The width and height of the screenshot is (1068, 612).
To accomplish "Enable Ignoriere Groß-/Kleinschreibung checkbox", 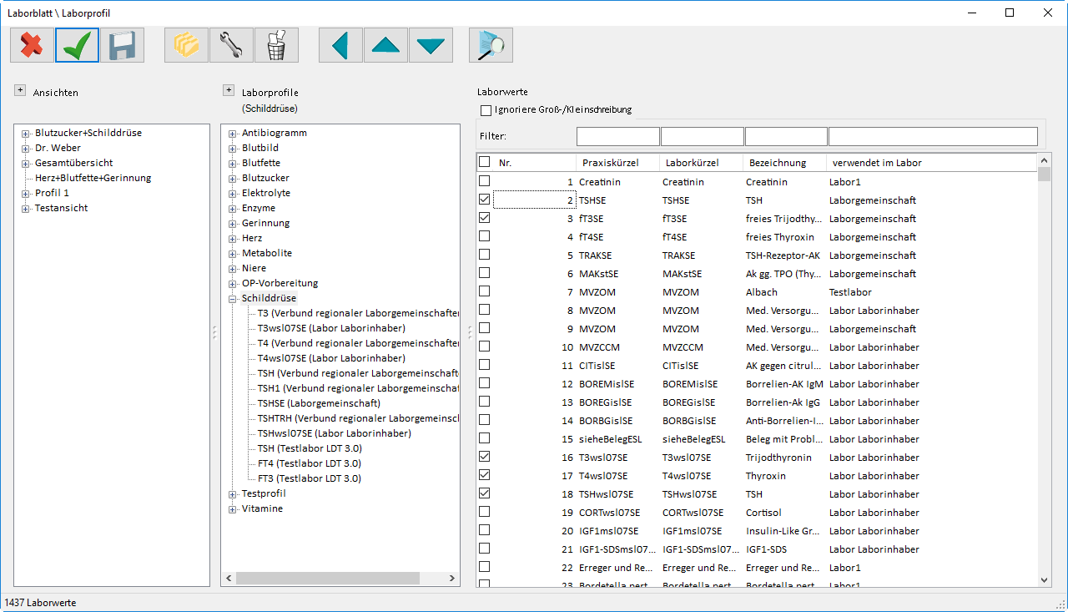I will pos(486,110).
